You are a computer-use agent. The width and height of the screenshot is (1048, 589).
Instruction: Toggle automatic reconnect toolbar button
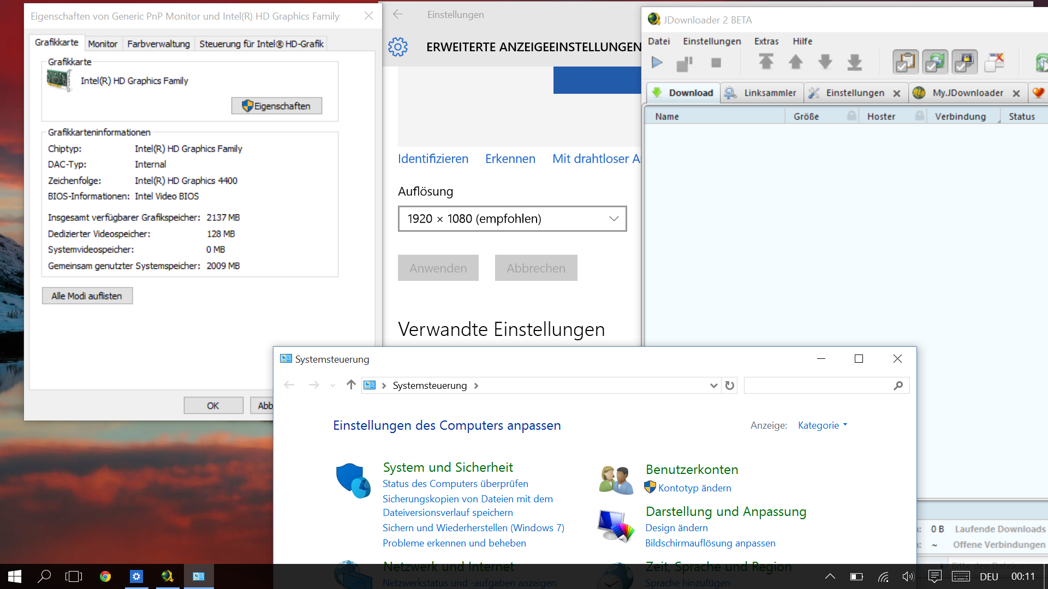pyautogui.click(x=934, y=62)
